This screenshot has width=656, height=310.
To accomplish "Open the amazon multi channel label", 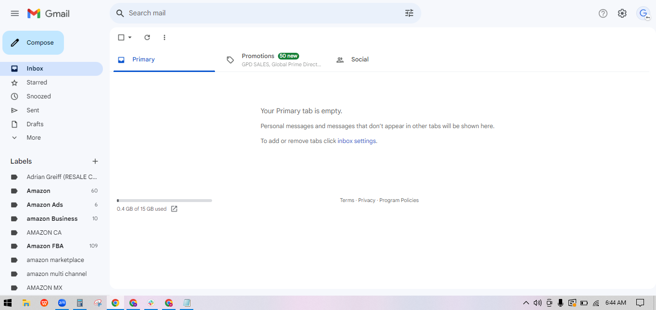I will pos(51,274).
